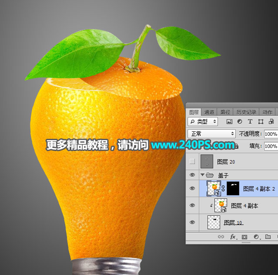This screenshot has width=278, height=275.
Task: Click the link layers icon at panel bottom
Action: coord(221,237)
